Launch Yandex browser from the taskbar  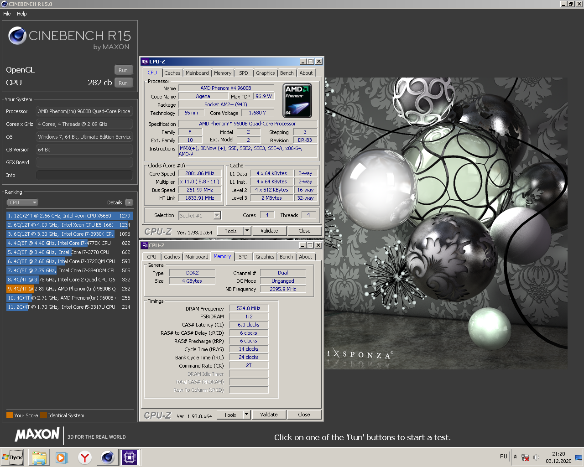84,457
